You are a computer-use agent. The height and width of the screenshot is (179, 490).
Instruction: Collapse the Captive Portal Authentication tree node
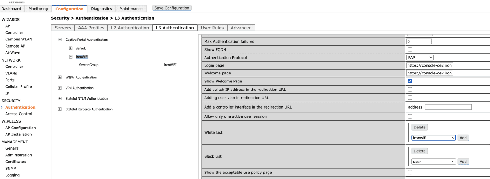click(60, 40)
